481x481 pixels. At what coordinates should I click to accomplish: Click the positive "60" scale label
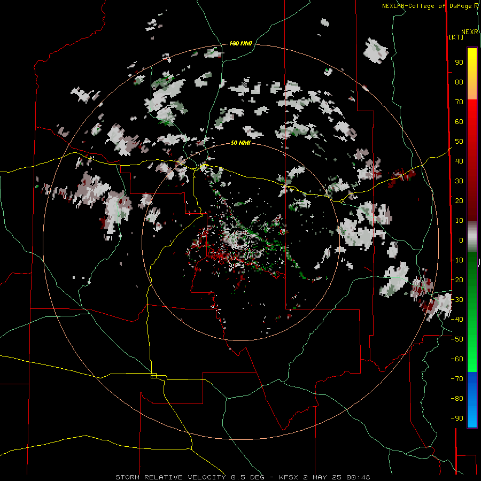click(459, 122)
